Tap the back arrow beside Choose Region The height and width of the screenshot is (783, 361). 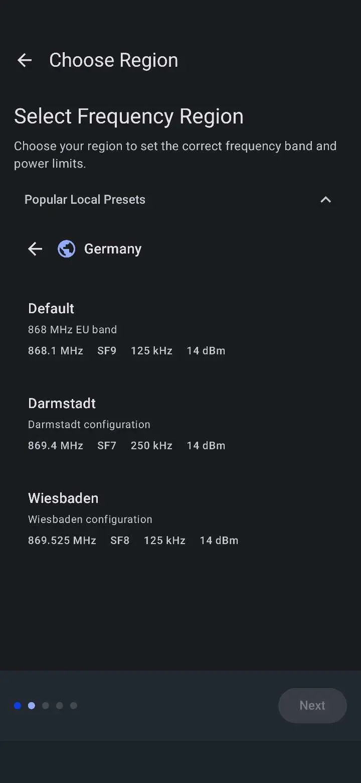[24, 60]
